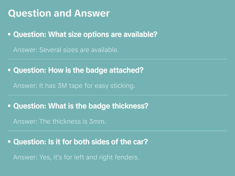Click the 'Question and Answer' heading
235x176 pixels.
59,13
